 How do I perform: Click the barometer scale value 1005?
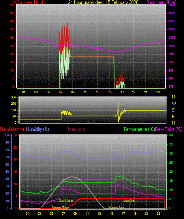click(172, 38)
